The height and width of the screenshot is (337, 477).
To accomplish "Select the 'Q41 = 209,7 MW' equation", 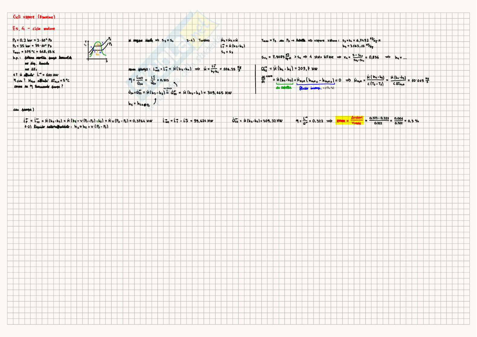I will point(289,69).
